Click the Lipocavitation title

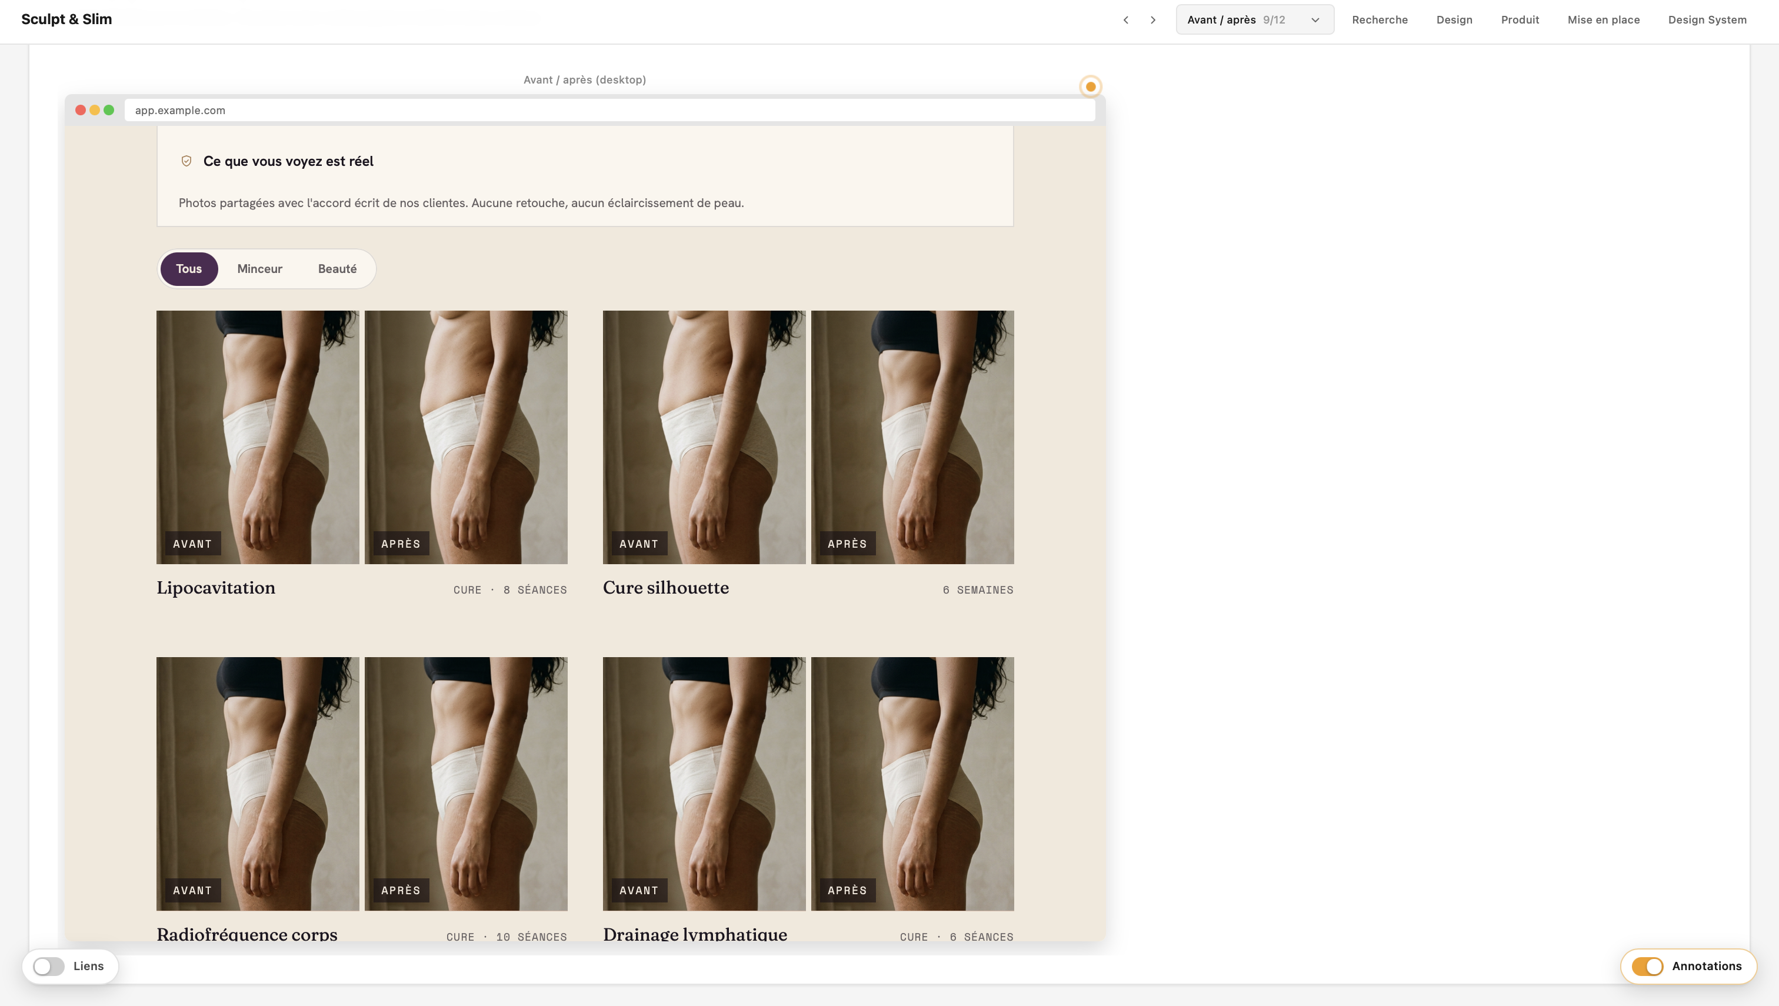215,588
